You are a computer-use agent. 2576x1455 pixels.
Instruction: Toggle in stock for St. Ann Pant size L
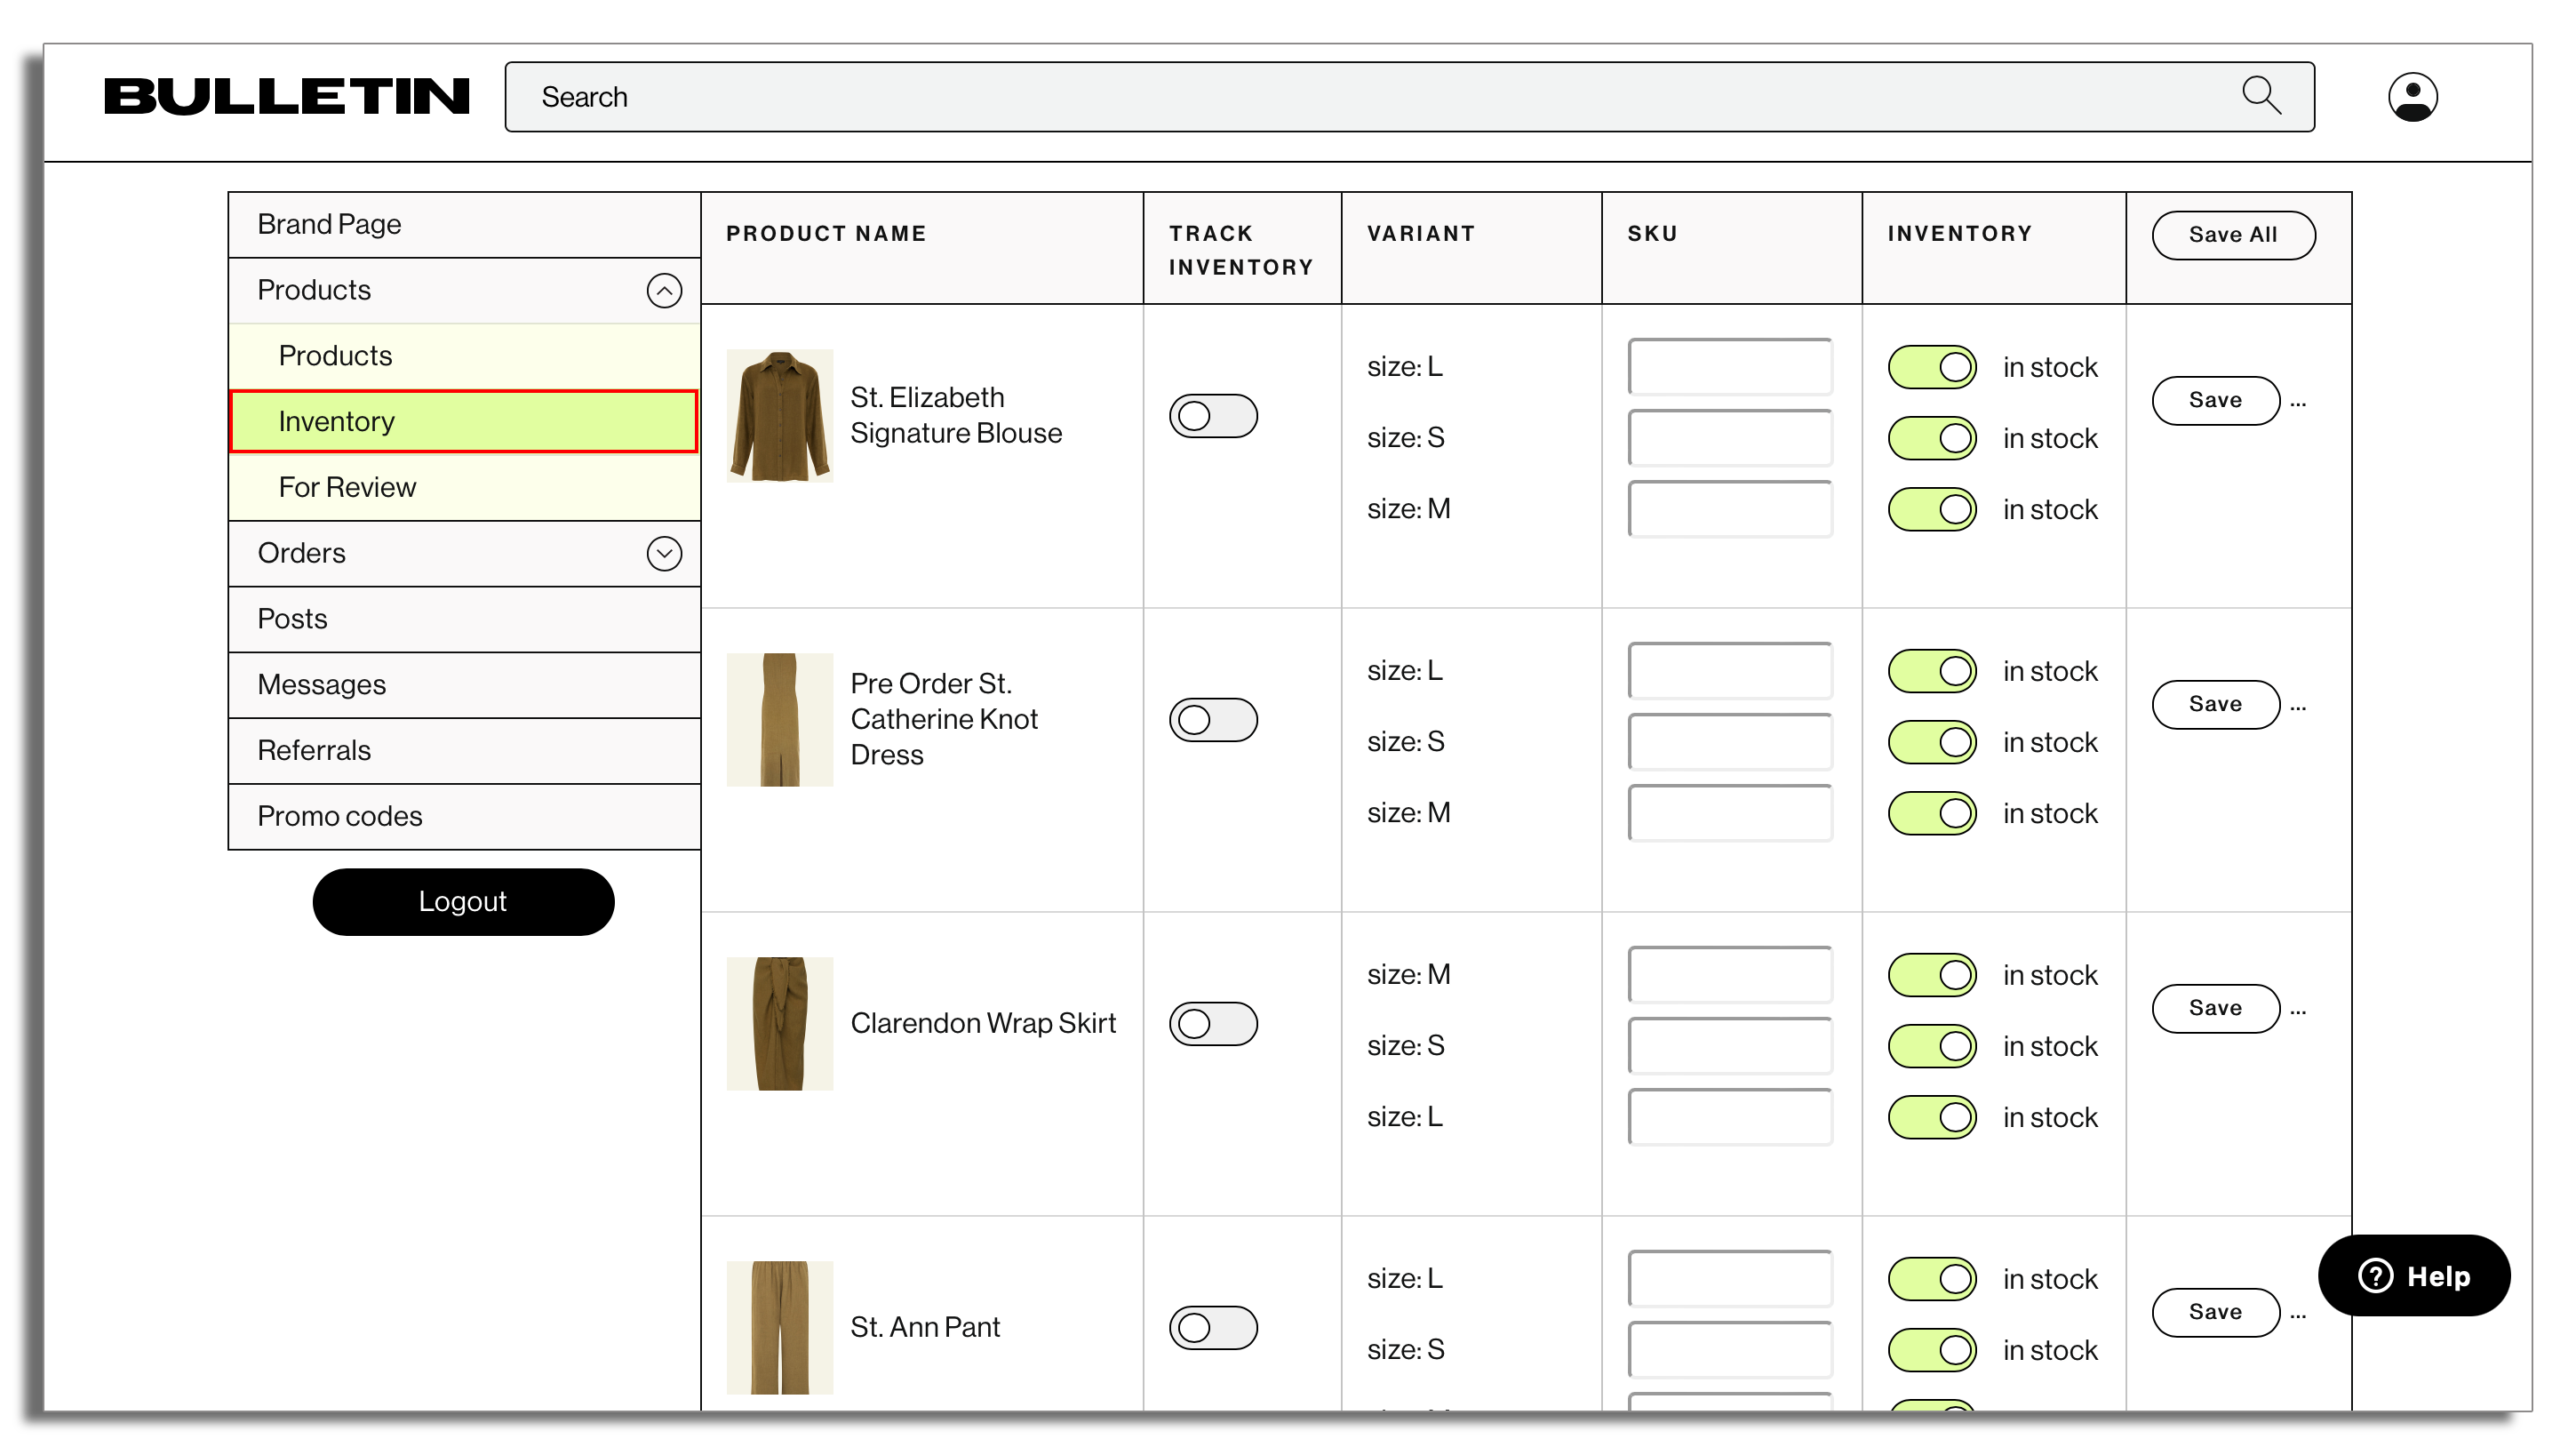click(1932, 1279)
